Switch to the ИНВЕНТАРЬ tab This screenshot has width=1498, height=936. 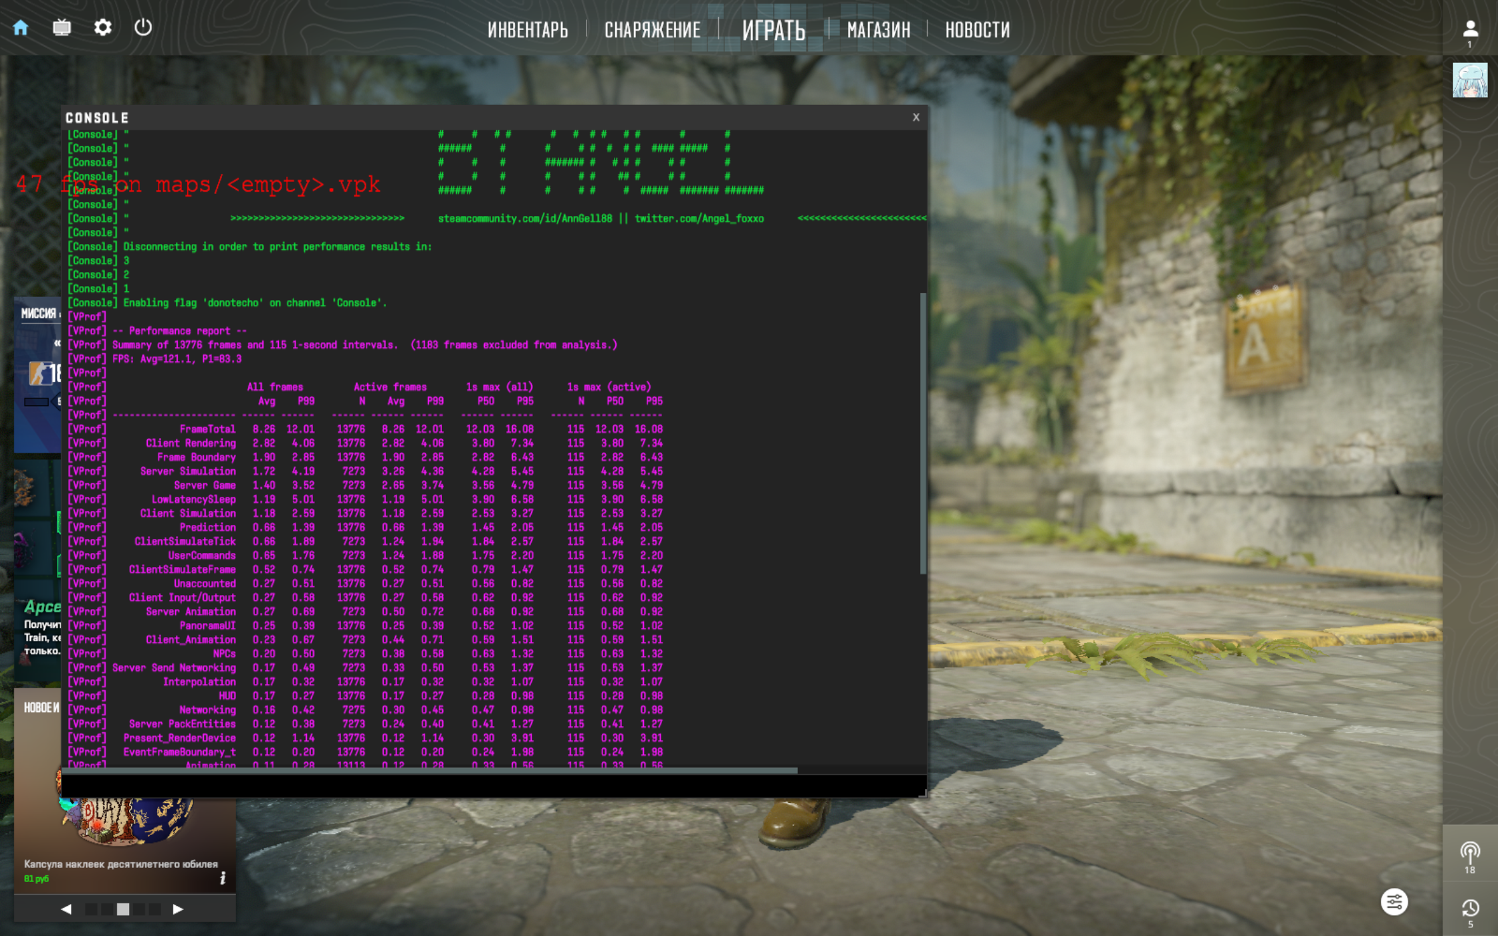point(527,30)
